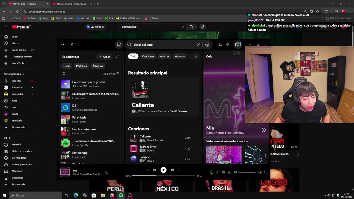Expand Tú section in sidebar
The width and height of the screenshot is (354, 199).
[10, 138]
